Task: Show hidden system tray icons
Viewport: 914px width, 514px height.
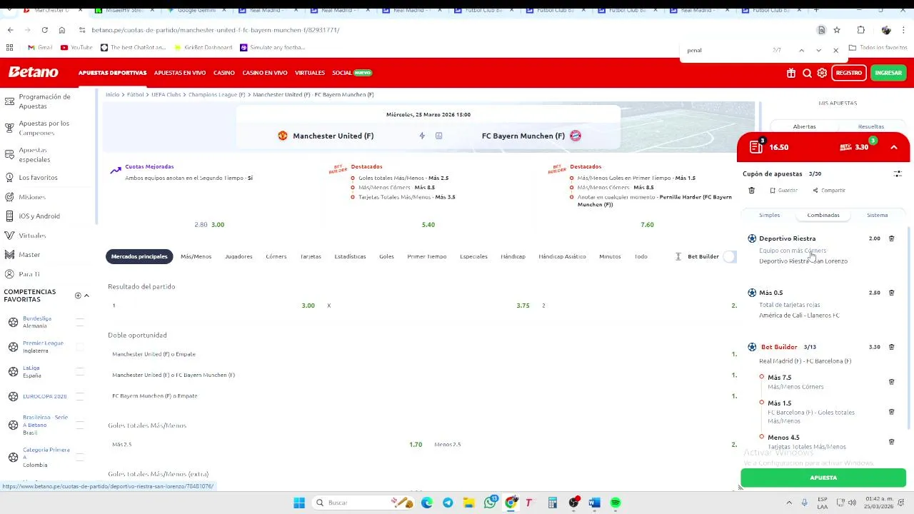Action: click(789, 503)
